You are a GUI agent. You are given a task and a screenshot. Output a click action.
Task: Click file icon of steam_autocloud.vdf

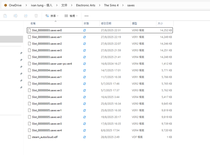click(29, 137)
